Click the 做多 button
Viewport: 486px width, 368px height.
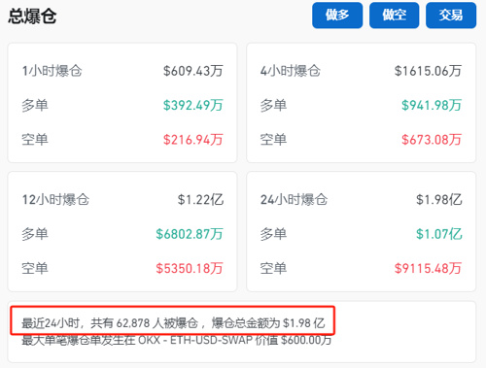point(337,16)
